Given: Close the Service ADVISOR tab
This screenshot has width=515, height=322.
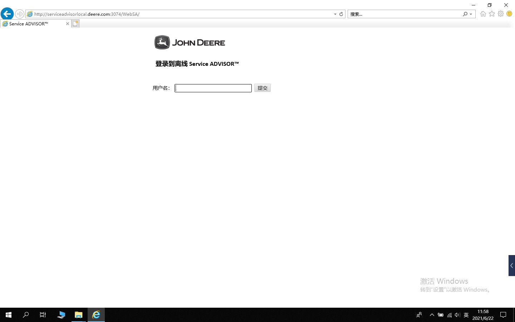Looking at the screenshot, I should coord(67,24).
